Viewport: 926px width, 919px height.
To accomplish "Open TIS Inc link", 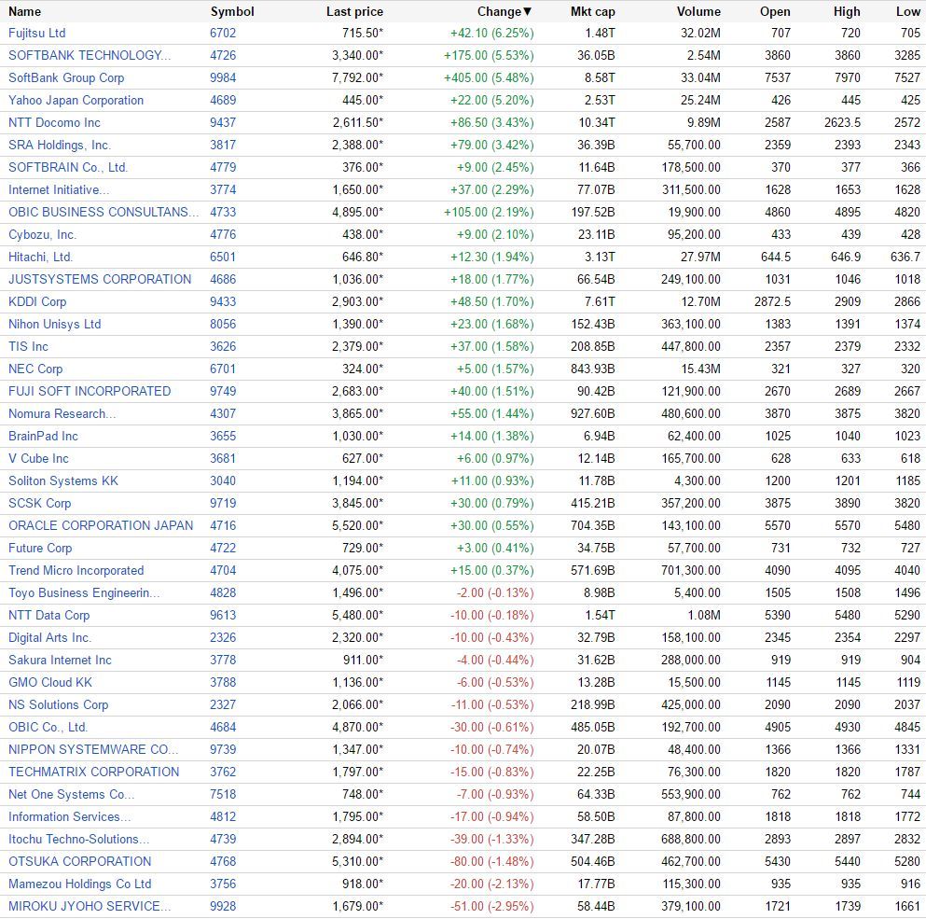I will [28, 347].
